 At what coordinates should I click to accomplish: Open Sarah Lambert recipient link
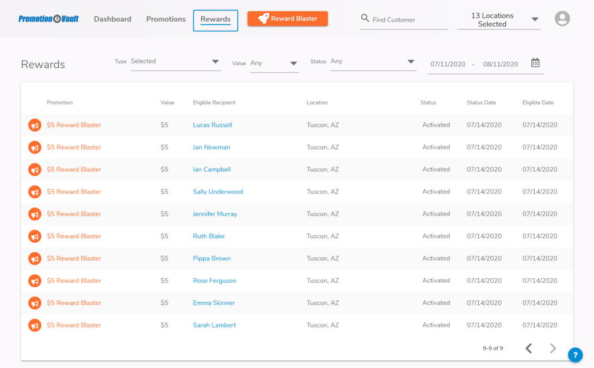pos(215,325)
